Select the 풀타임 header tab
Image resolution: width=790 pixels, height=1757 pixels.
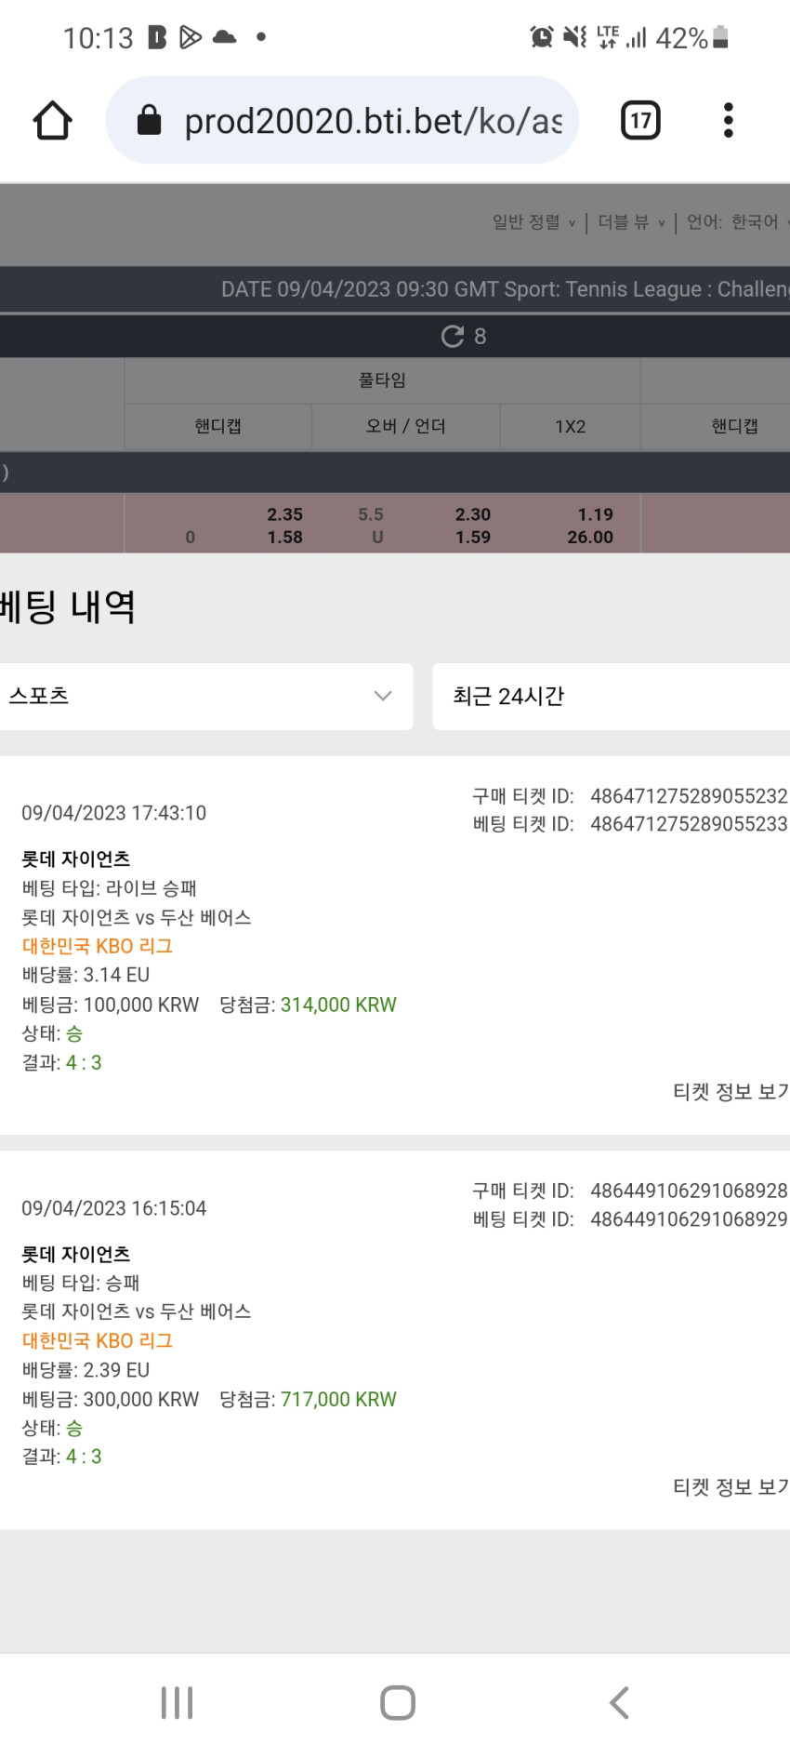(382, 380)
